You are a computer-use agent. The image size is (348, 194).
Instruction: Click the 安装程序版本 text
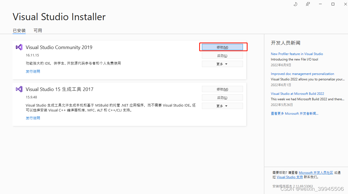point(293,186)
